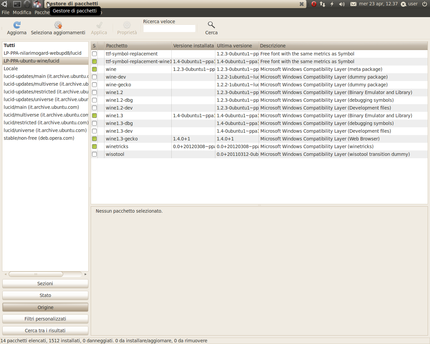Select LP-PPA-nilarimogard-webupd8/lucid origin
Screen dimensions: 430x344
point(45,53)
